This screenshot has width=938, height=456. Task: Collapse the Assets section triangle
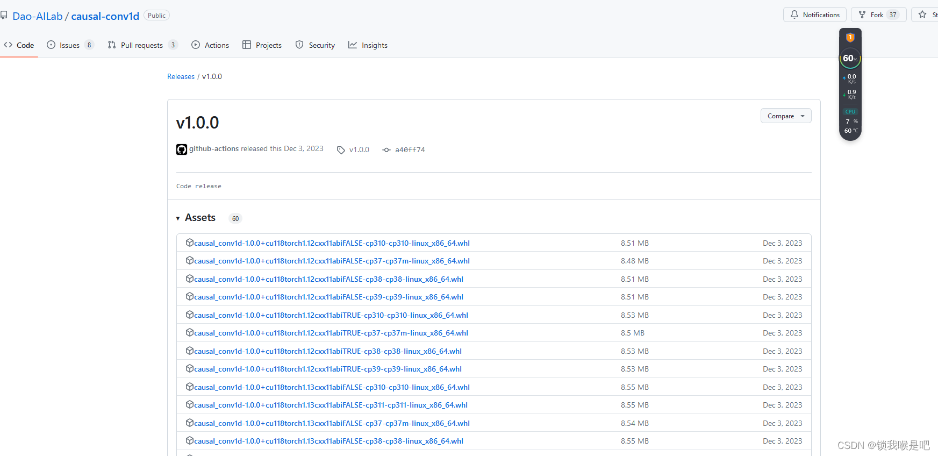point(178,218)
